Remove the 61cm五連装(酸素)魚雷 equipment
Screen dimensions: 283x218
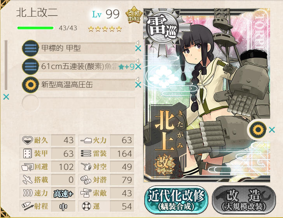tap(138, 67)
